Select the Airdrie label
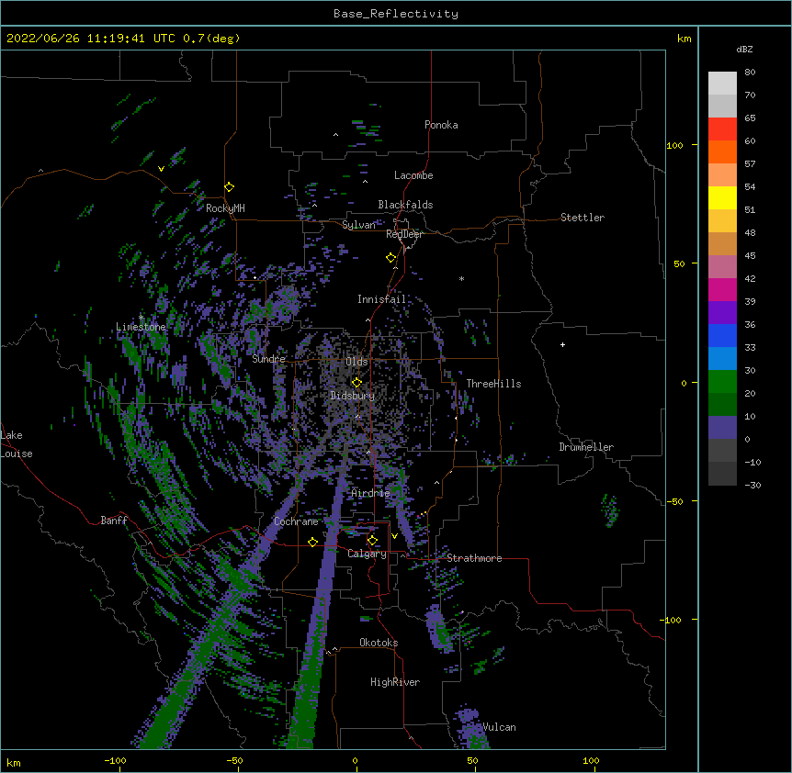This screenshot has height=773, width=792. click(x=370, y=493)
